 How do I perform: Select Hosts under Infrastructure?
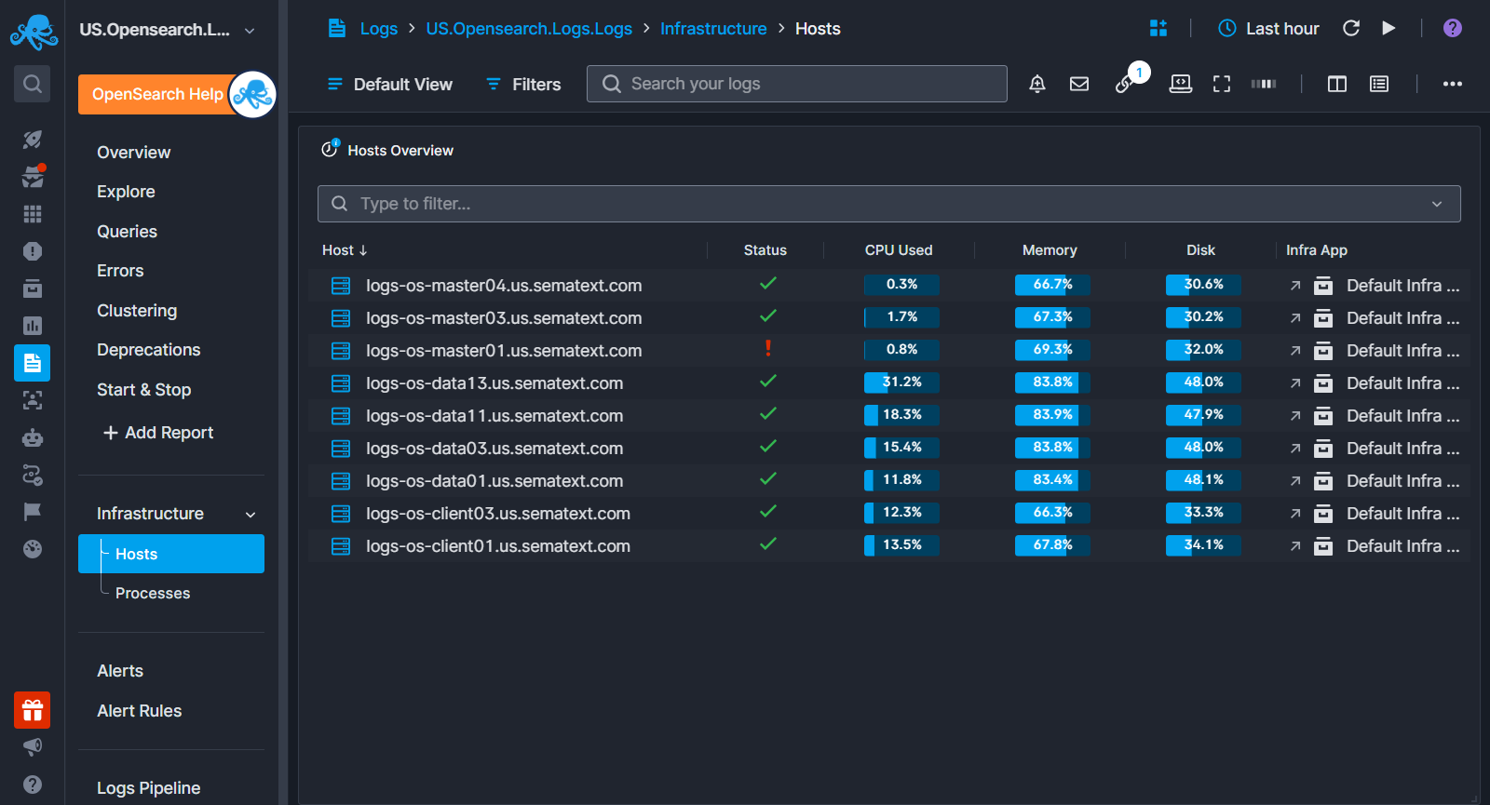(x=171, y=554)
